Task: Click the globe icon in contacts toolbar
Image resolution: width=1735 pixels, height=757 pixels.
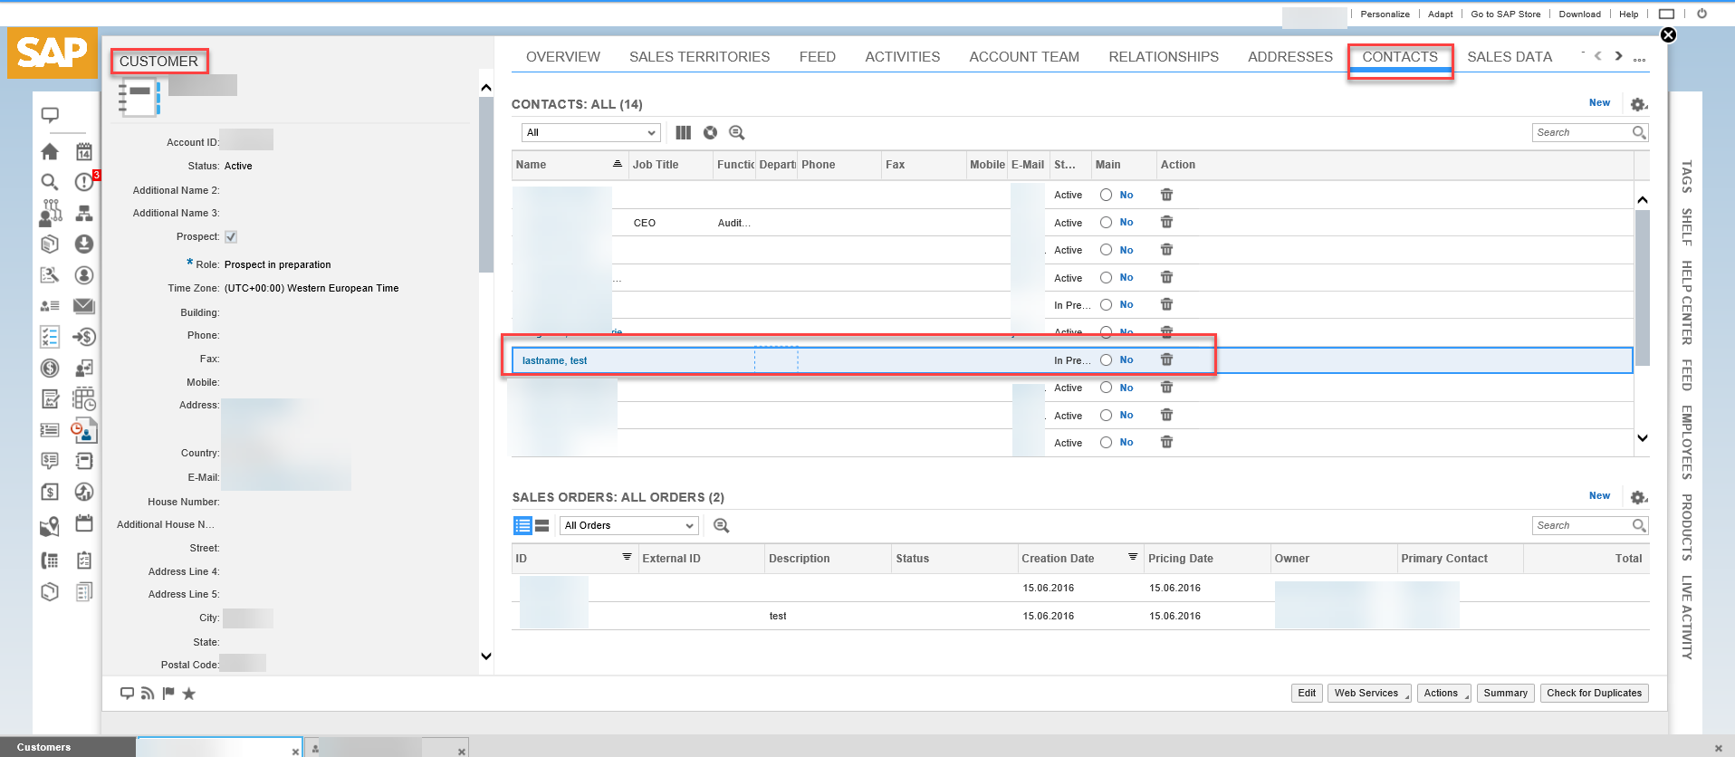Action: click(711, 133)
